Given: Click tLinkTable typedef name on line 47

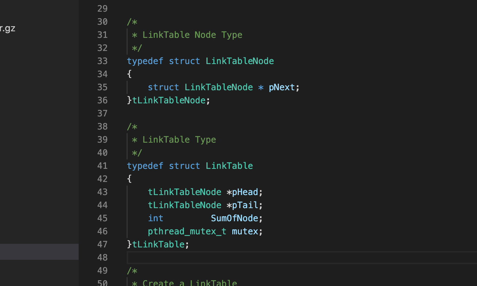Looking at the screenshot, I should (158, 245).
